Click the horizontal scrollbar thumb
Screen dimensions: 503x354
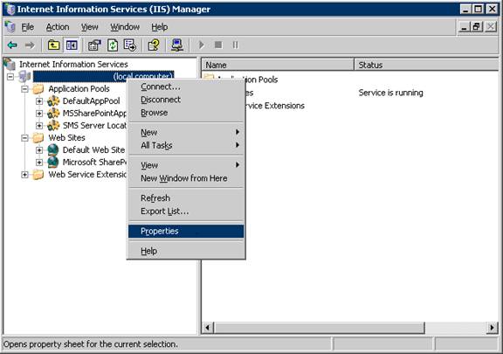pos(320,328)
